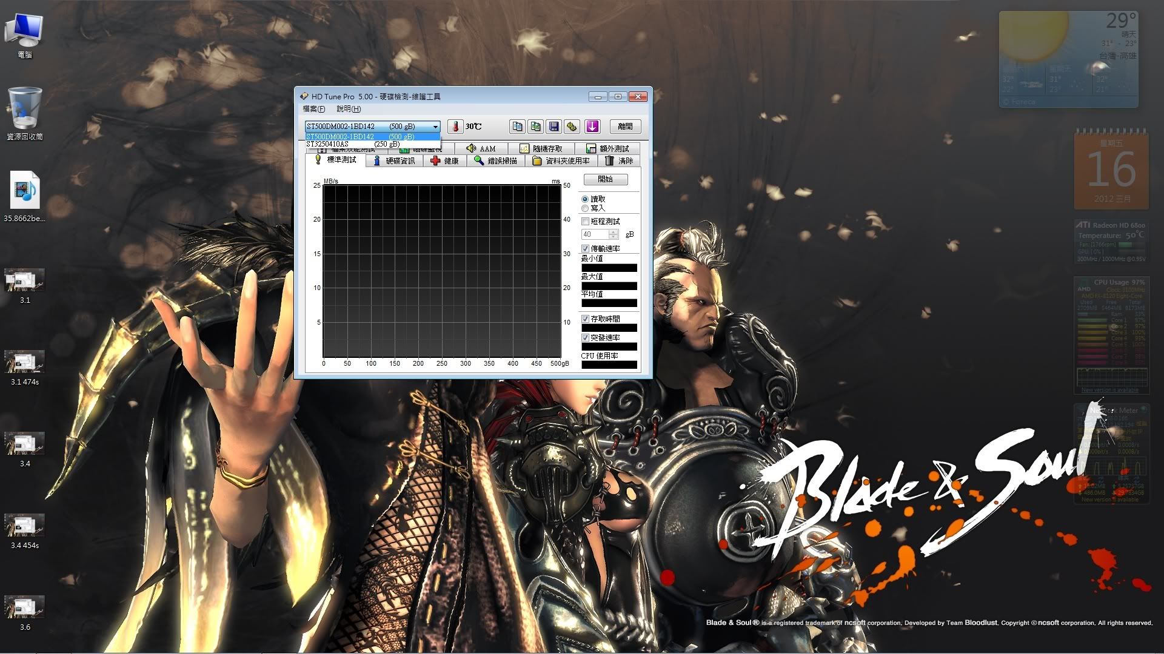This screenshot has width=1164, height=654.
Task: Click the benchmark graph area
Action: (442, 271)
